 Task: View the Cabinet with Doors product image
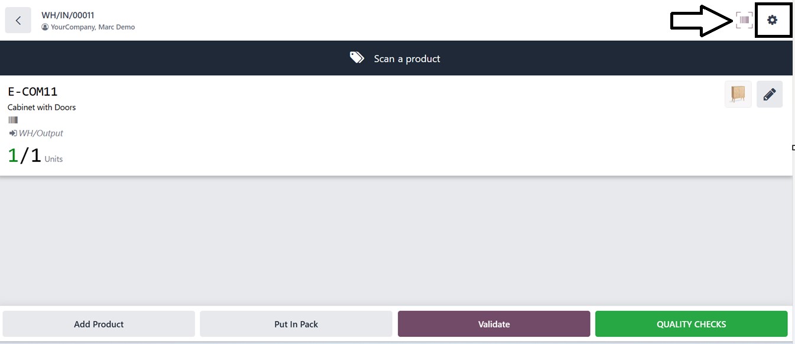(738, 94)
